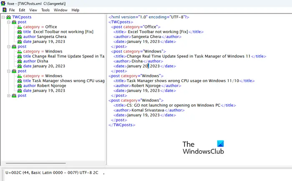The image size is (292, 181).
Task: Click the Excel Toolbar not working title line in editor
Action: pos(159,32)
